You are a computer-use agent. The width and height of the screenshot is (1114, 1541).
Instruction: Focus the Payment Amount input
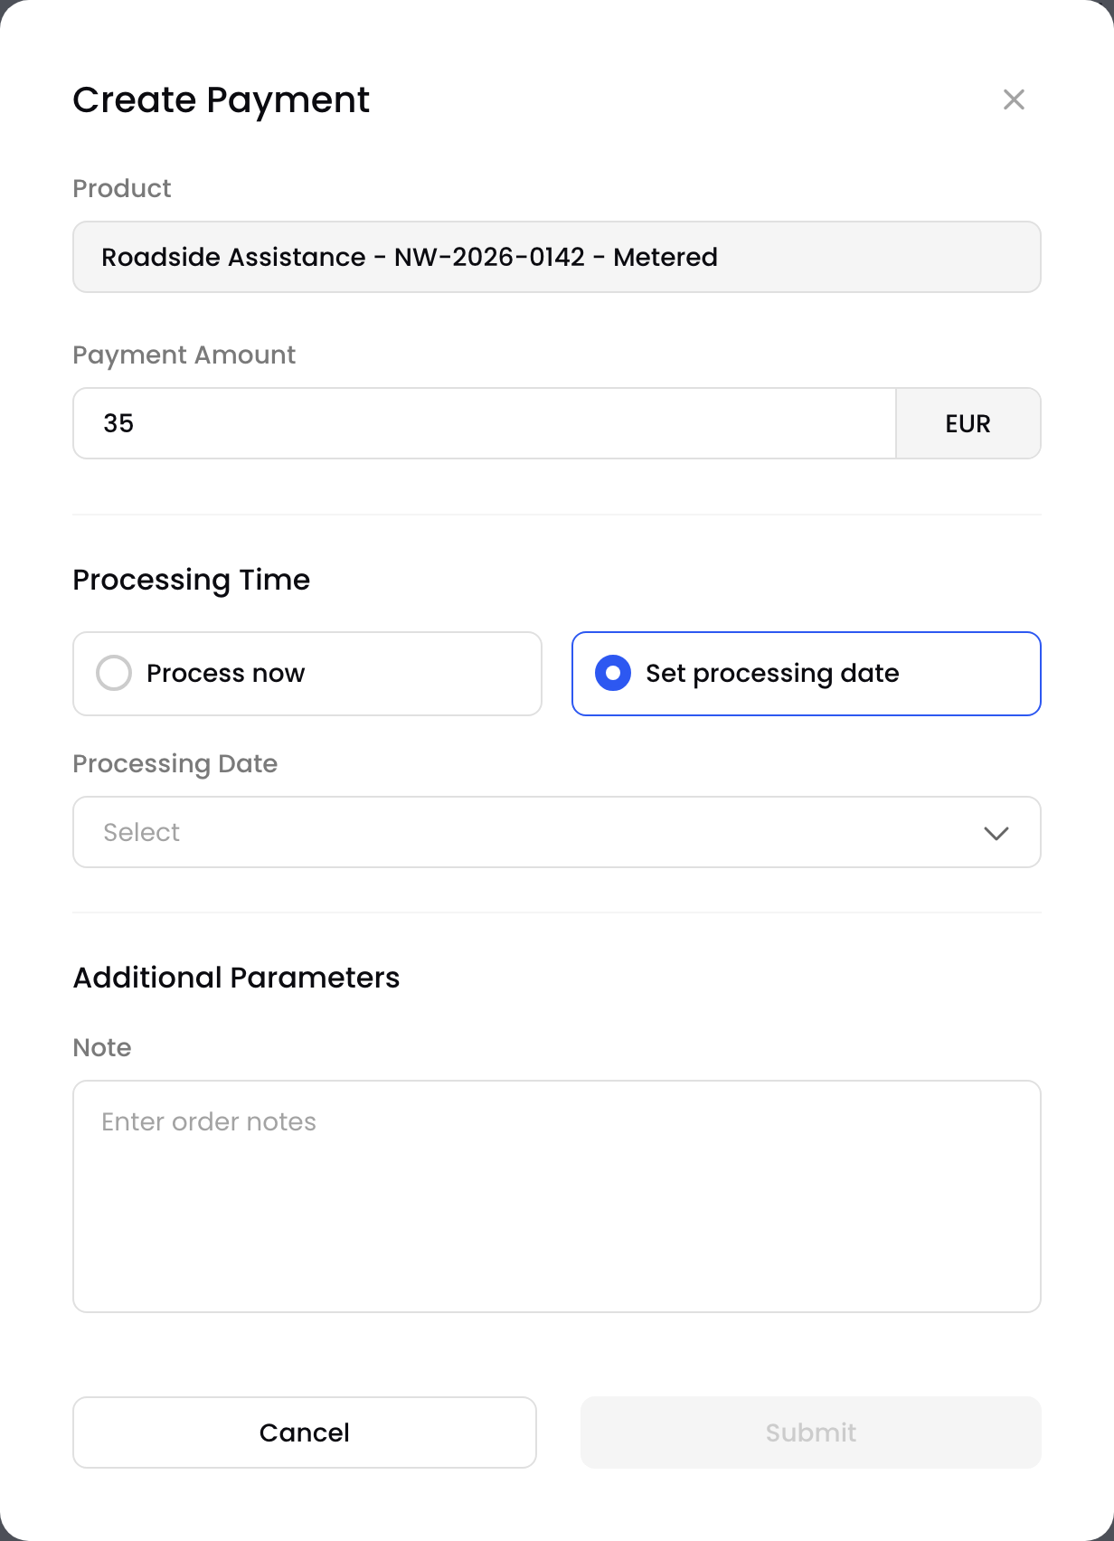[x=485, y=423]
